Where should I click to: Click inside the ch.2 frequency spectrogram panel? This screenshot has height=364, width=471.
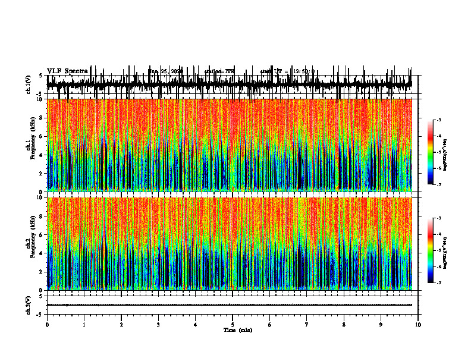click(229, 244)
